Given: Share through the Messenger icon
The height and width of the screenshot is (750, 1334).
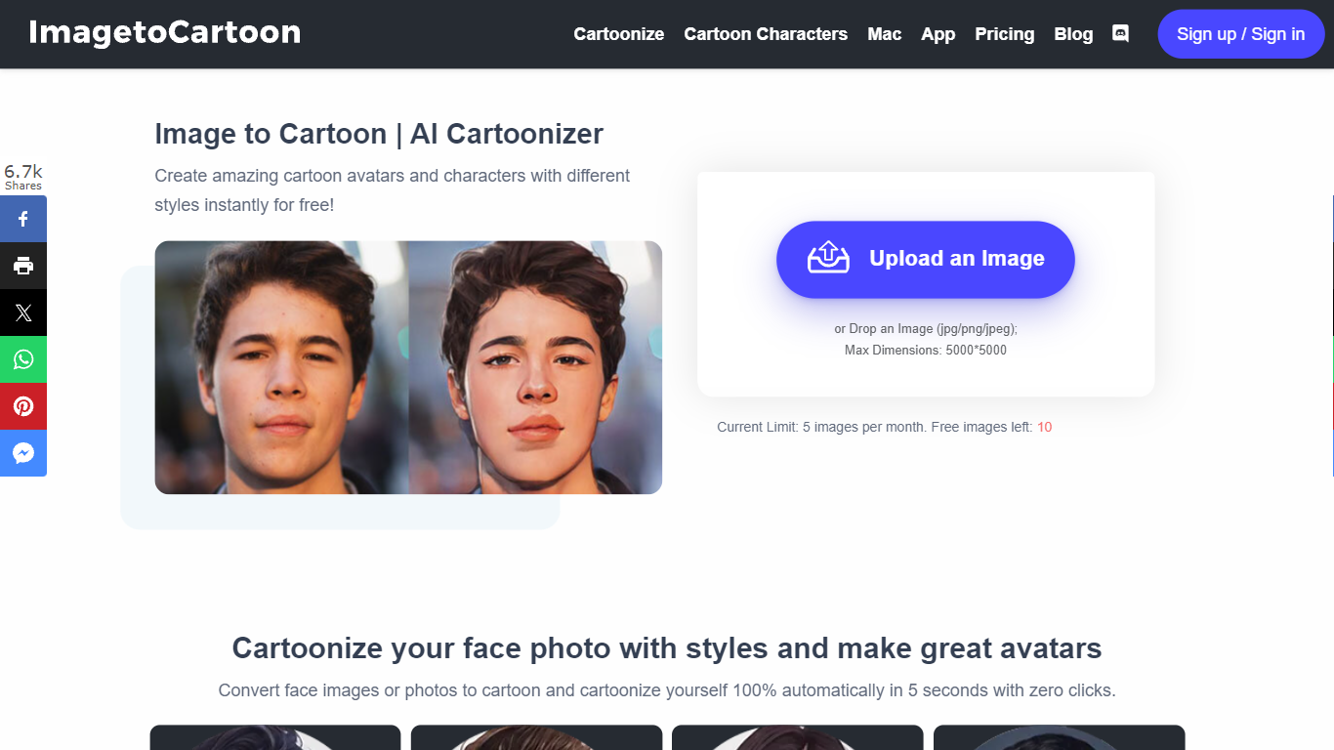Looking at the screenshot, I should (x=23, y=453).
